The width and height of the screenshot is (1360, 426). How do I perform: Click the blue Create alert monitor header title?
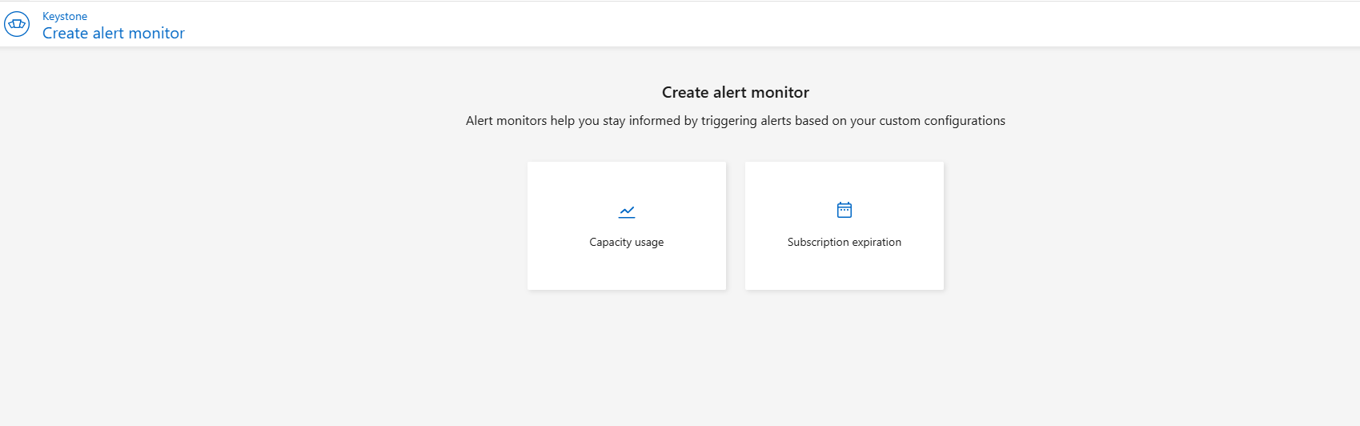coord(114,33)
